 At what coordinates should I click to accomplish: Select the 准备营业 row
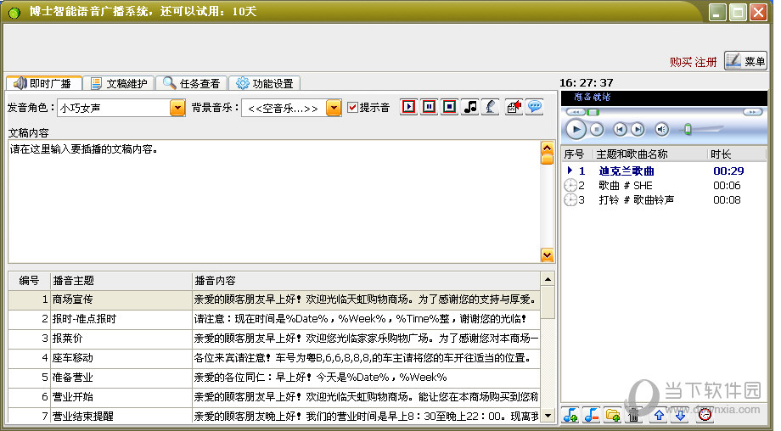point(274,378)
